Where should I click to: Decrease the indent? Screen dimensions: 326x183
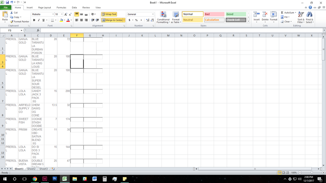(93, 20)
